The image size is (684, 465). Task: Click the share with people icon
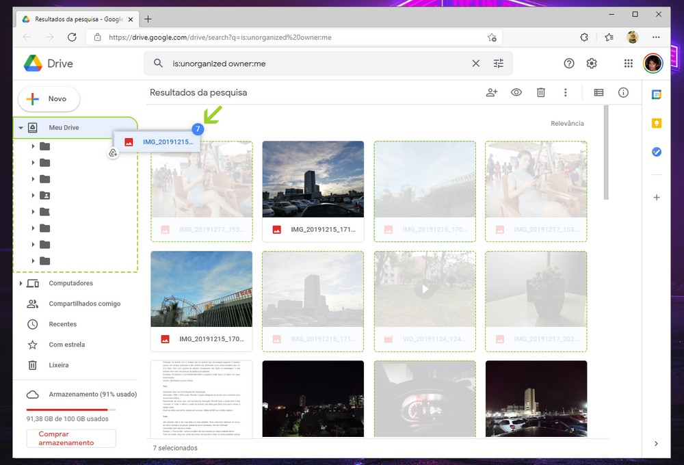[x=491, y=92]
